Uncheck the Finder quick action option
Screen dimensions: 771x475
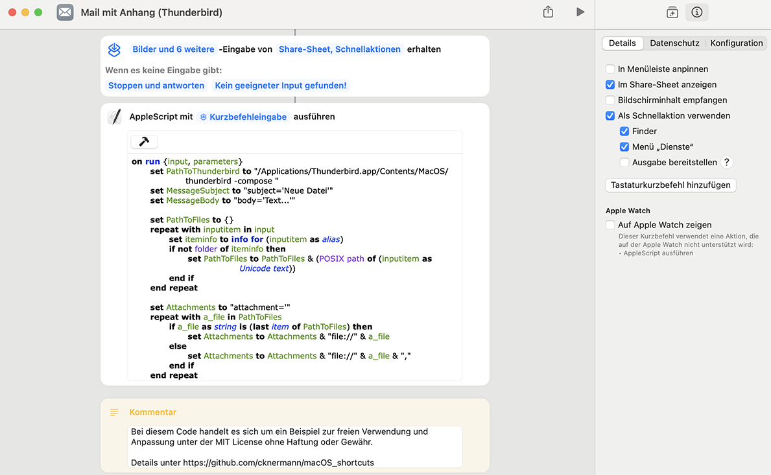(x=624, y=131)
